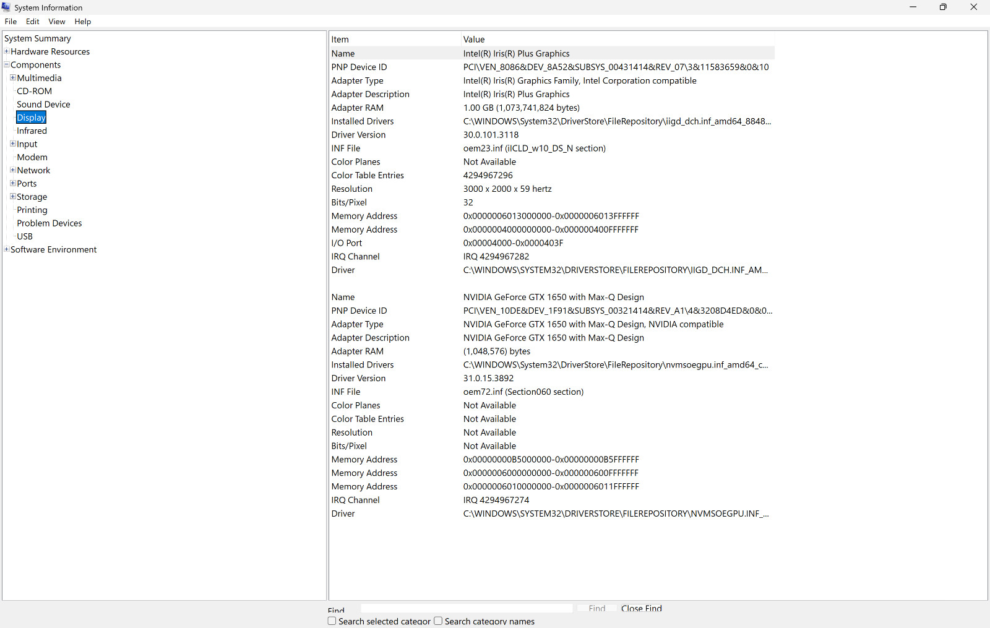The width and height of the screenshot is (990, 628).
Task: Select the USB tree item
Action: click(25, 236)
